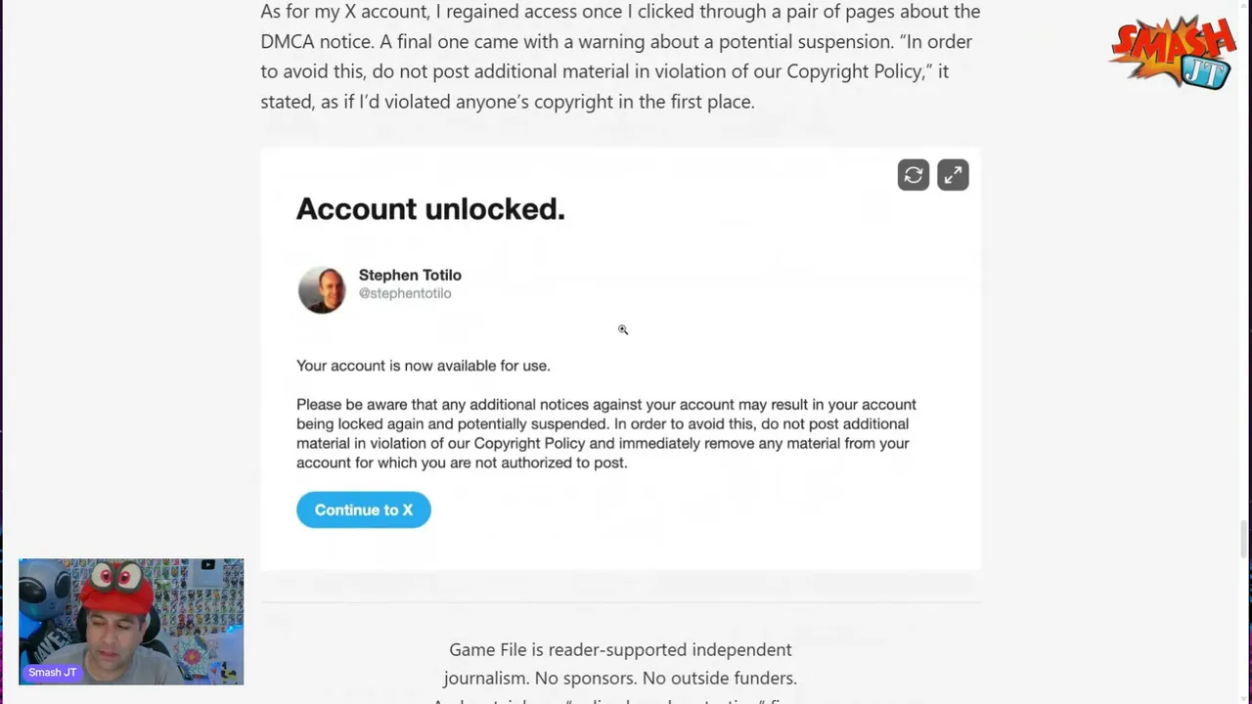Click the Smash JT name tag label
This screenshot has width=1252, height=704.
click(x=53, y=673)
